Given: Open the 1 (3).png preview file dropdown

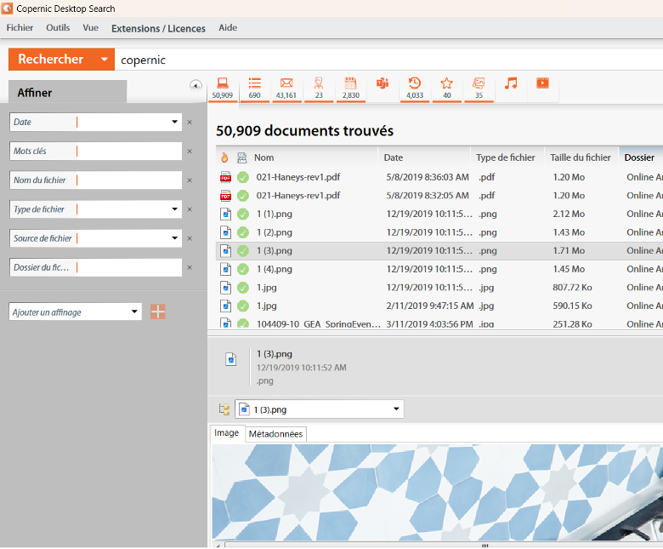Looking at the screenshot, I should pyautogui.click(x=396, y=409).
